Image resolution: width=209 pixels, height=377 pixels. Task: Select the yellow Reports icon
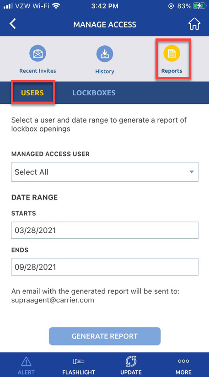pyautogui.click(x=172, y=54)
